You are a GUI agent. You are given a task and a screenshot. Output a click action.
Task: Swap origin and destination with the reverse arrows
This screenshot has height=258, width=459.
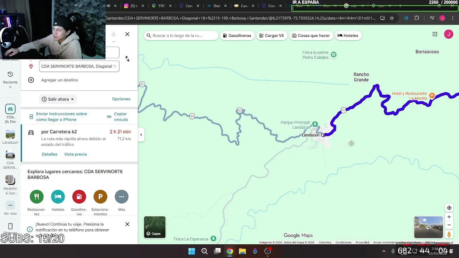pos(127,59)
